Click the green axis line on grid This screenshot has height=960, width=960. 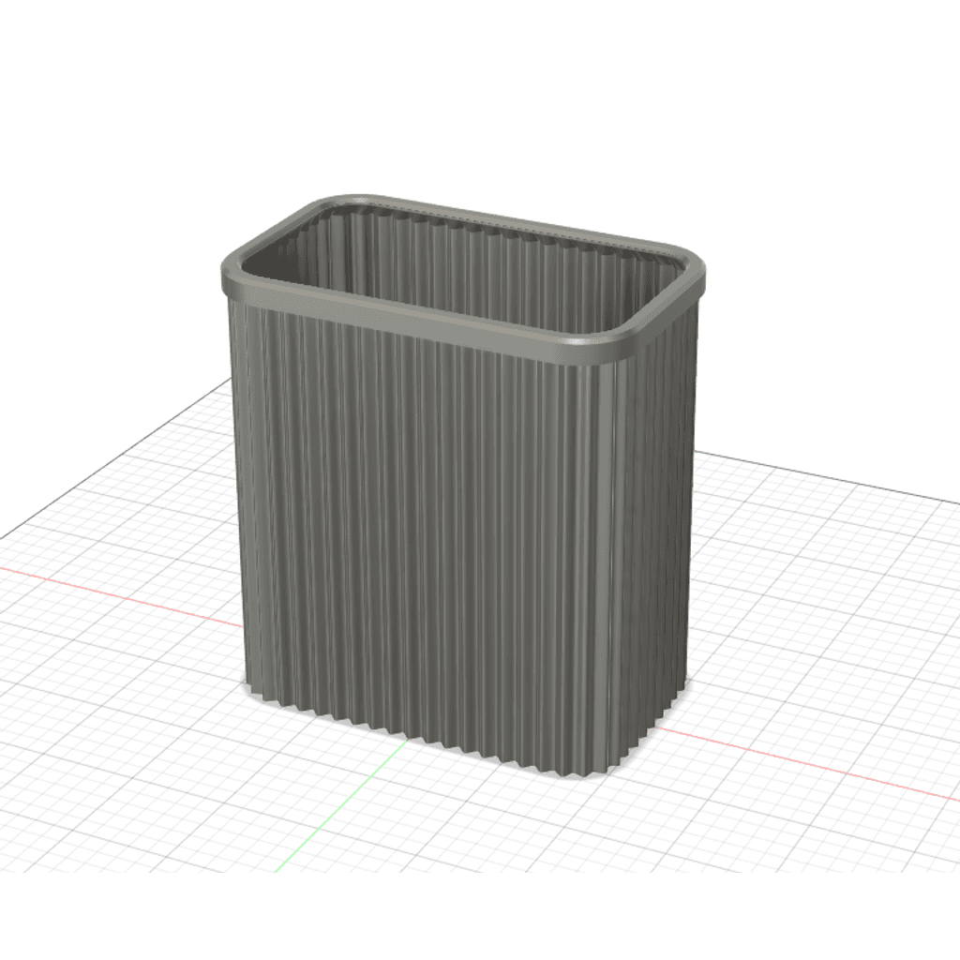coord(340,805)
